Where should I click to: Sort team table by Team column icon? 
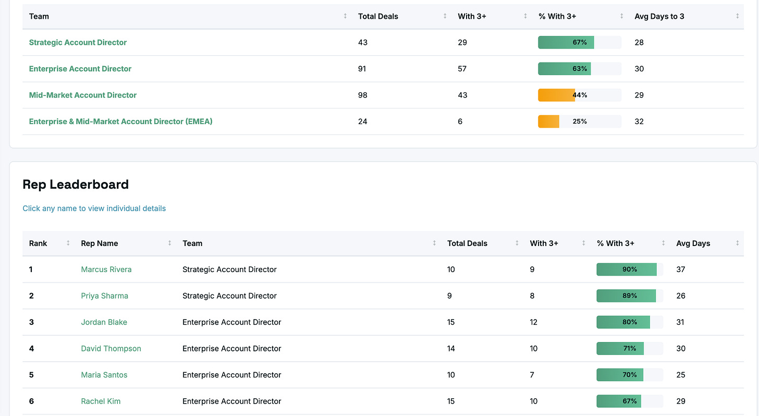click(x=345, y=16)
